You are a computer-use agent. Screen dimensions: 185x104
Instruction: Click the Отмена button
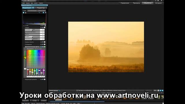[x=44, y=101]
